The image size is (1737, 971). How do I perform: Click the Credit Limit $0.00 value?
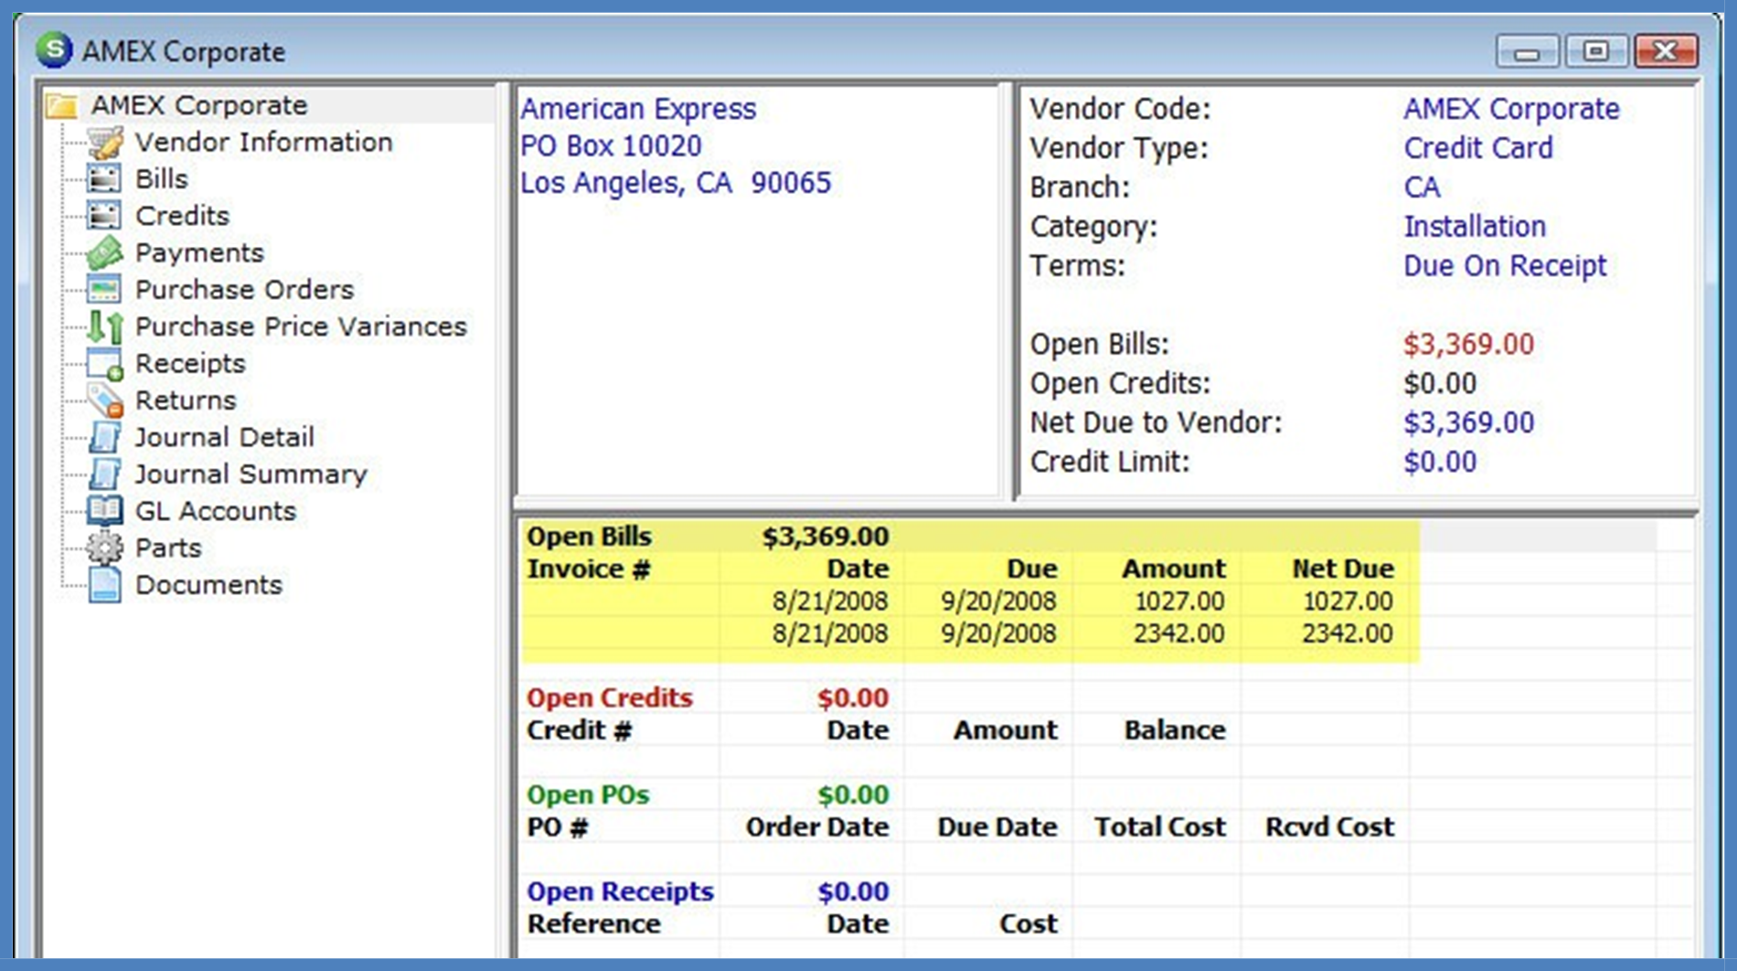[x=1440, y=463]
